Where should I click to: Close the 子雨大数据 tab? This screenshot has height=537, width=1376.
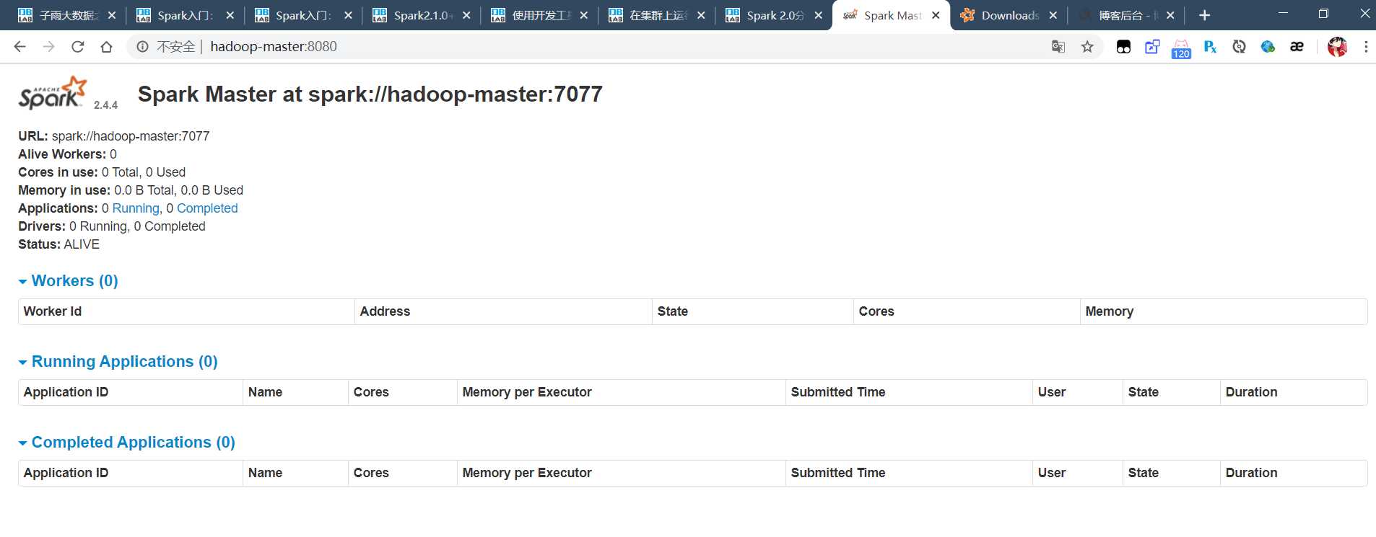click(111, 15)
